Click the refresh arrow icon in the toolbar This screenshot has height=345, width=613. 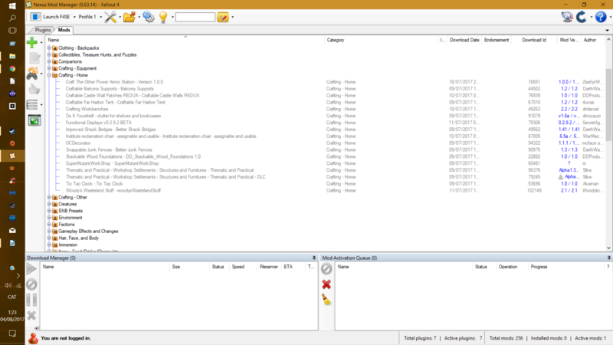[x=582, y=17]
